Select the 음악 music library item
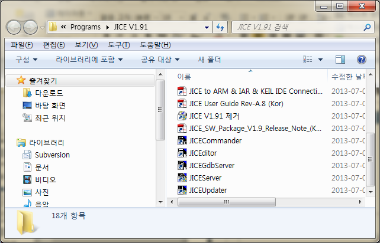The height and width of the screenshot is (243, 380). [36, 203]
